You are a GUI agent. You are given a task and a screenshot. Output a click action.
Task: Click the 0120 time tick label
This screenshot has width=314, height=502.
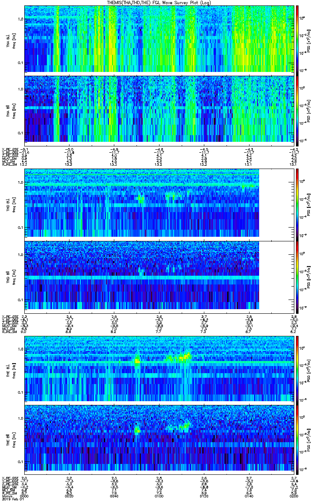204,495
